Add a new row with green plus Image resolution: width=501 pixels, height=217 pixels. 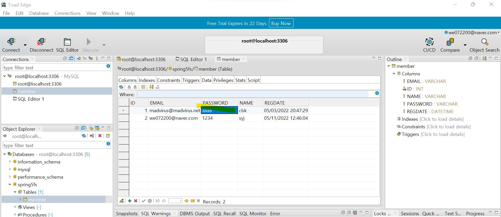pyautogui.click(x=130, y=201)
